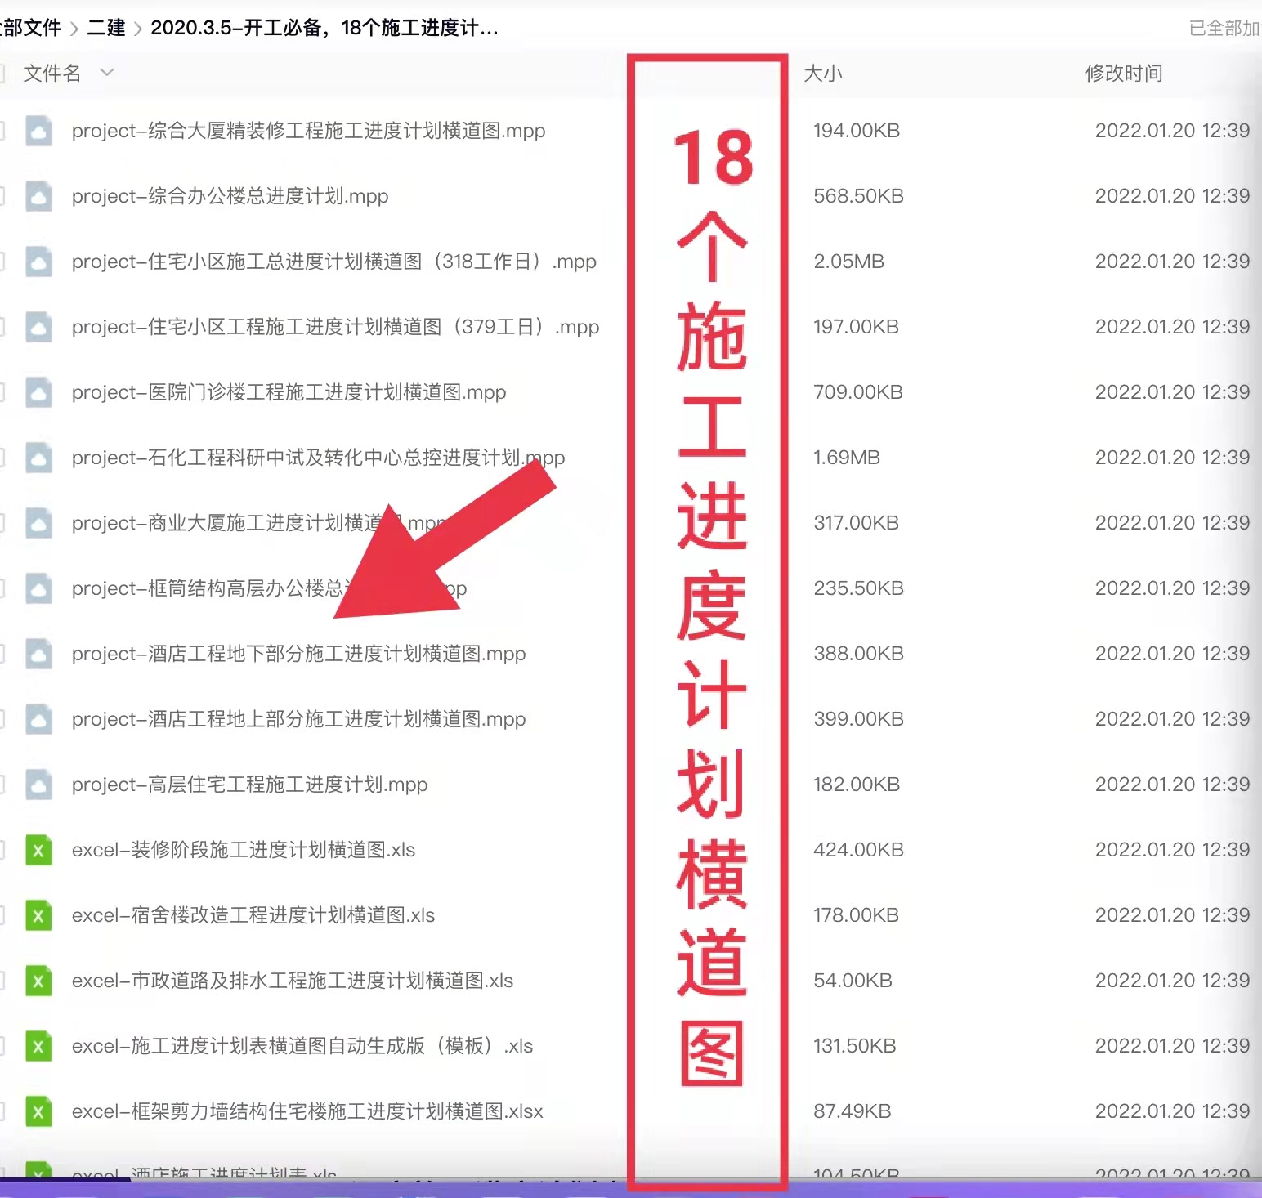
Task: Tick the checkbox for project-酒店工程地下部分 file
Action: (x=2, y=654)
